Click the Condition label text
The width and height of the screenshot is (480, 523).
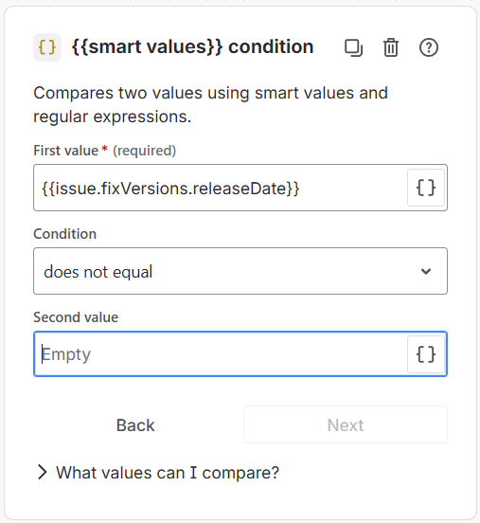click(65, 234)
